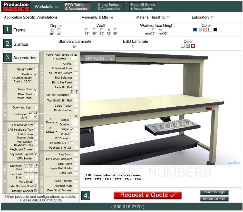Enable the Uprights 48" checkbox
The width and height of the screenshot is (243, 212).
point(36,69)
